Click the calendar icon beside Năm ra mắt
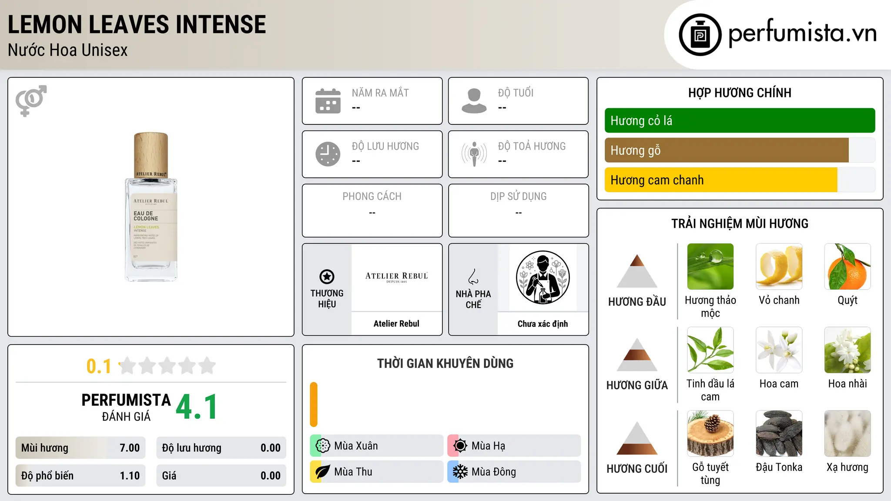 (328, 101)
